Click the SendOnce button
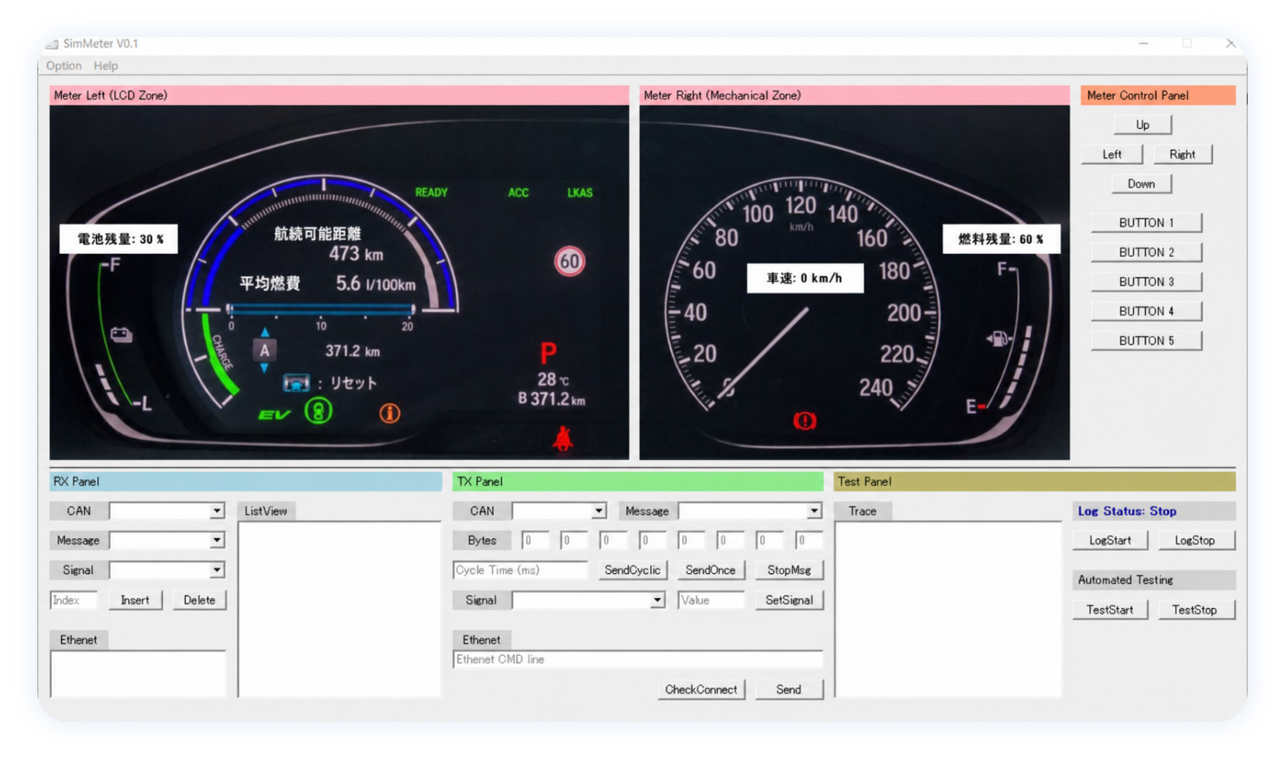The height and width of the screenshot is (759, 1285). coord(711,570)
